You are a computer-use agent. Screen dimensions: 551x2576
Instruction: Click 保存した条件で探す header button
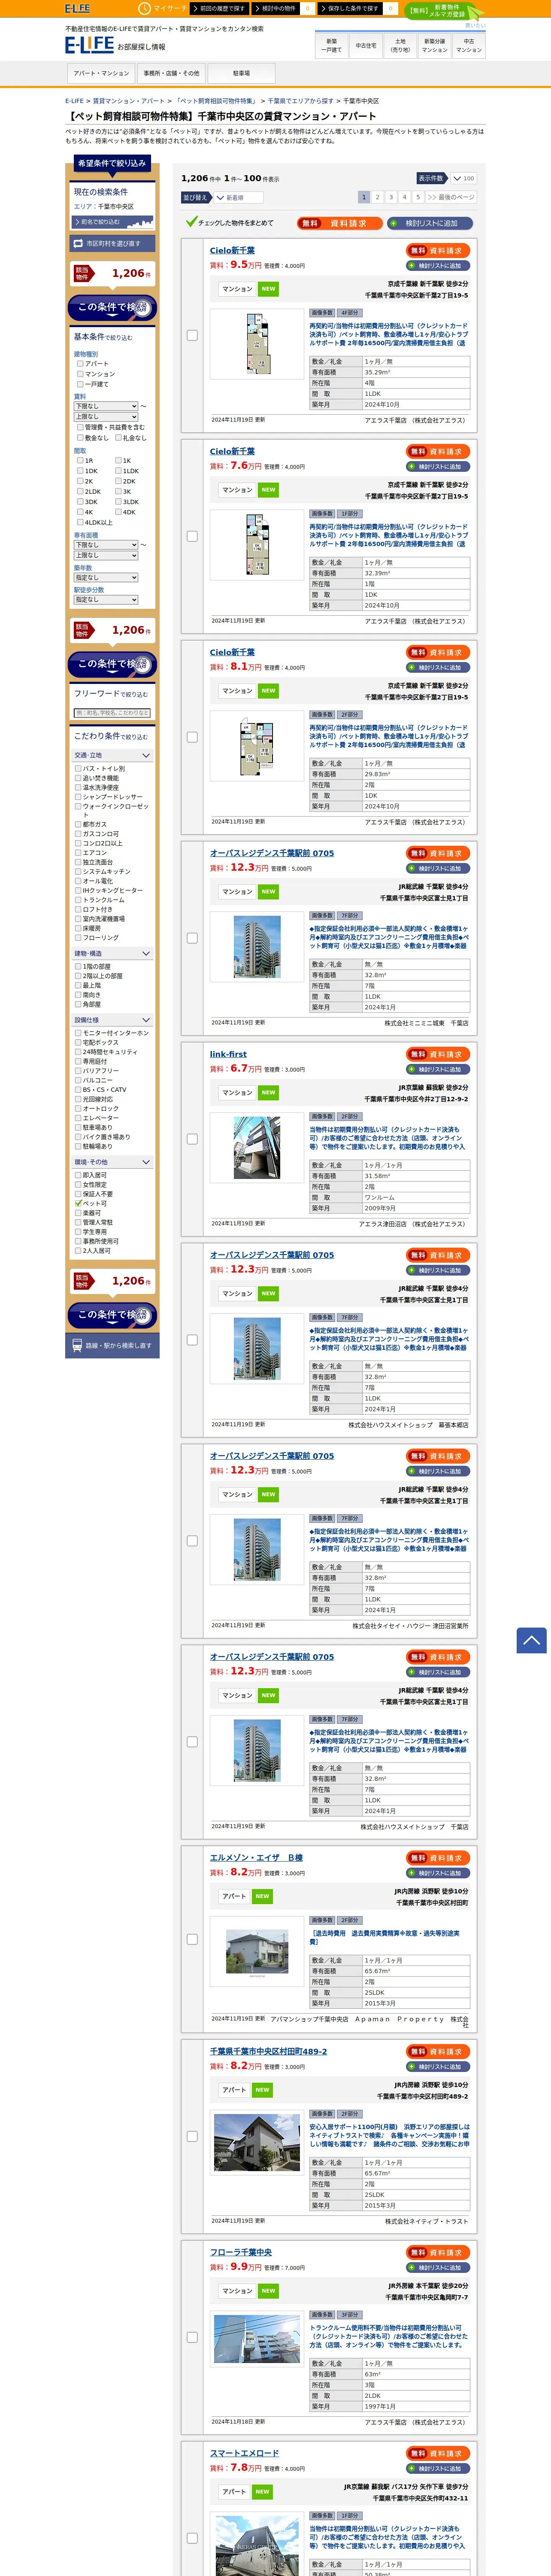(x=351, y=8)
